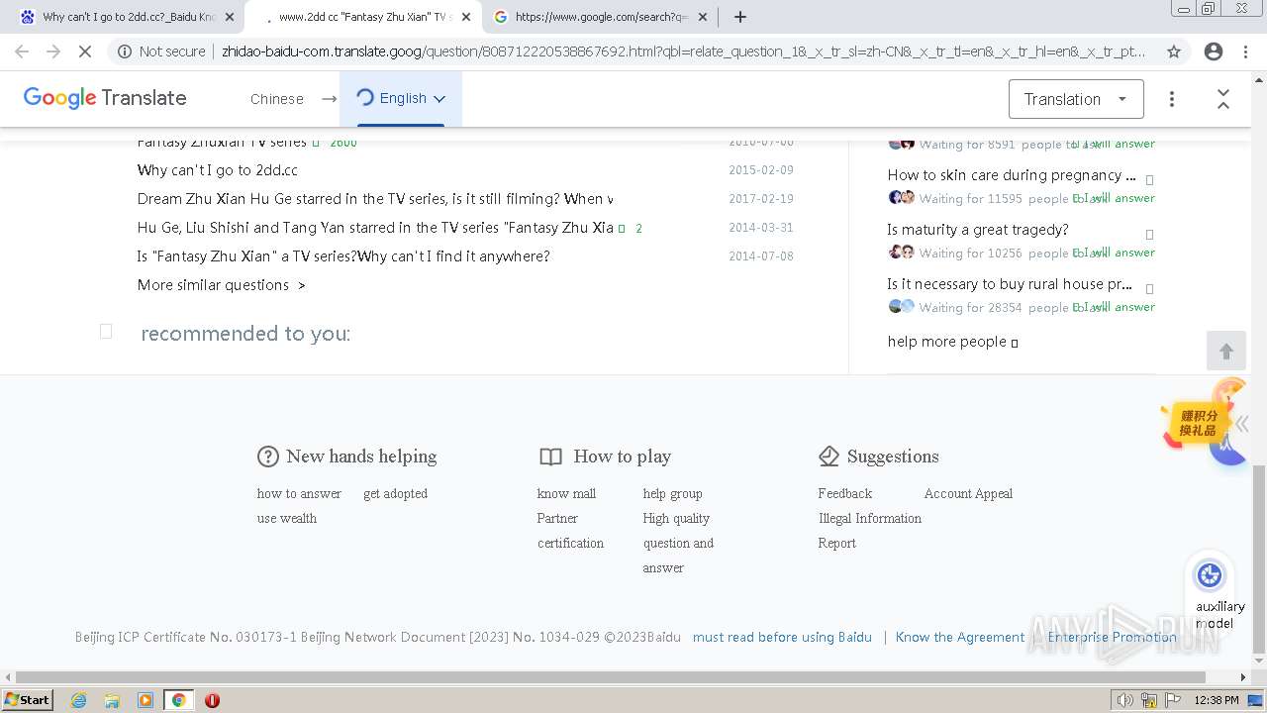Open 'Is Fantasy Zhu Xian a TV series' question

[343, 256]
